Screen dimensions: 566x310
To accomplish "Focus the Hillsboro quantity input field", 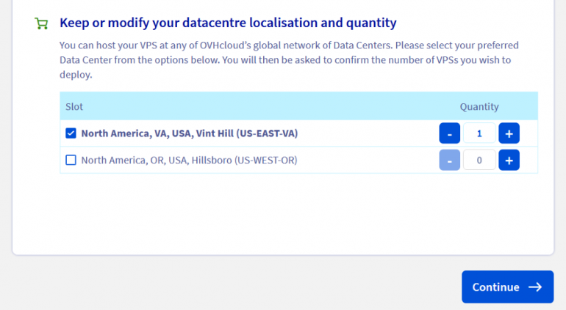I will coord(479,160).
